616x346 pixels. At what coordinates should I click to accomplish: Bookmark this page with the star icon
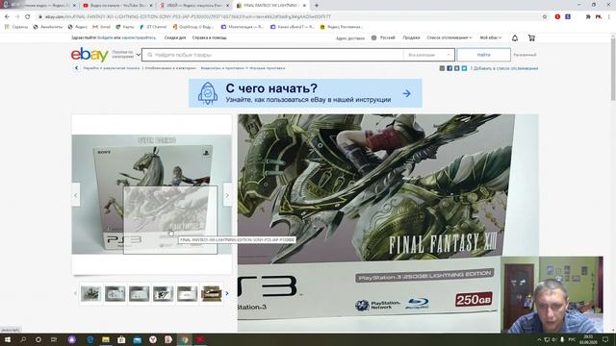tap(545, 17)
